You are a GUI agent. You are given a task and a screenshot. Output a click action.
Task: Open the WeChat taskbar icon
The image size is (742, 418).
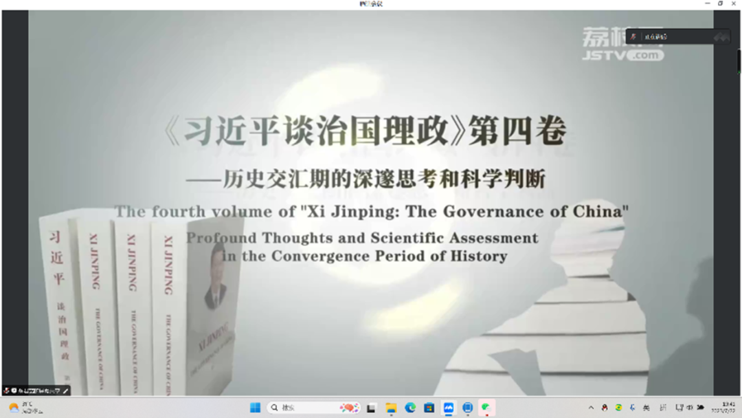[487, 408]
